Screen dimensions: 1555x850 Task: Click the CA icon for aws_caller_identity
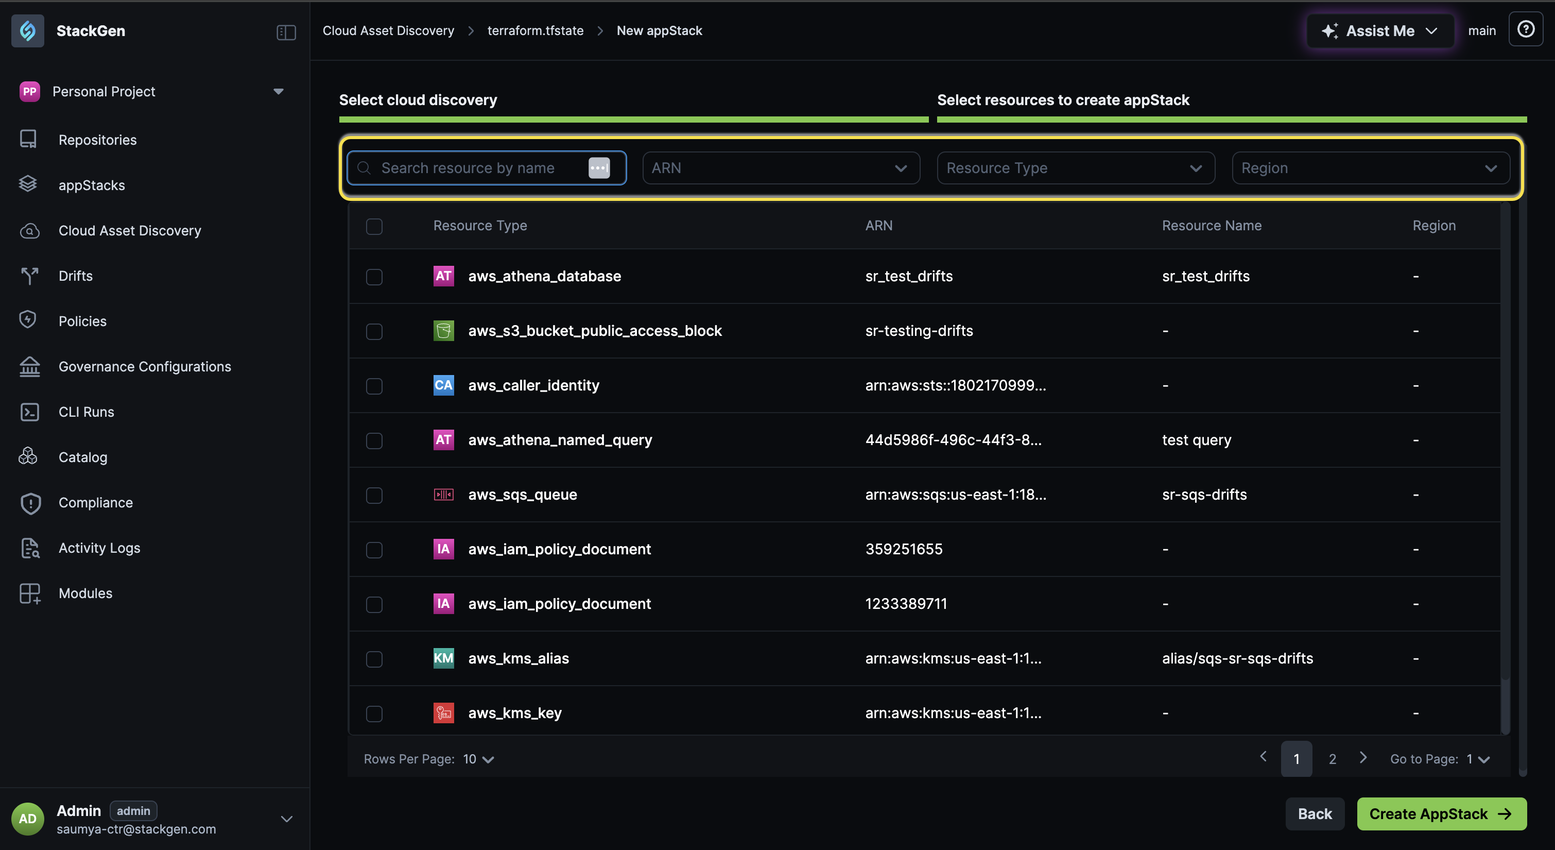click(444, 385)
